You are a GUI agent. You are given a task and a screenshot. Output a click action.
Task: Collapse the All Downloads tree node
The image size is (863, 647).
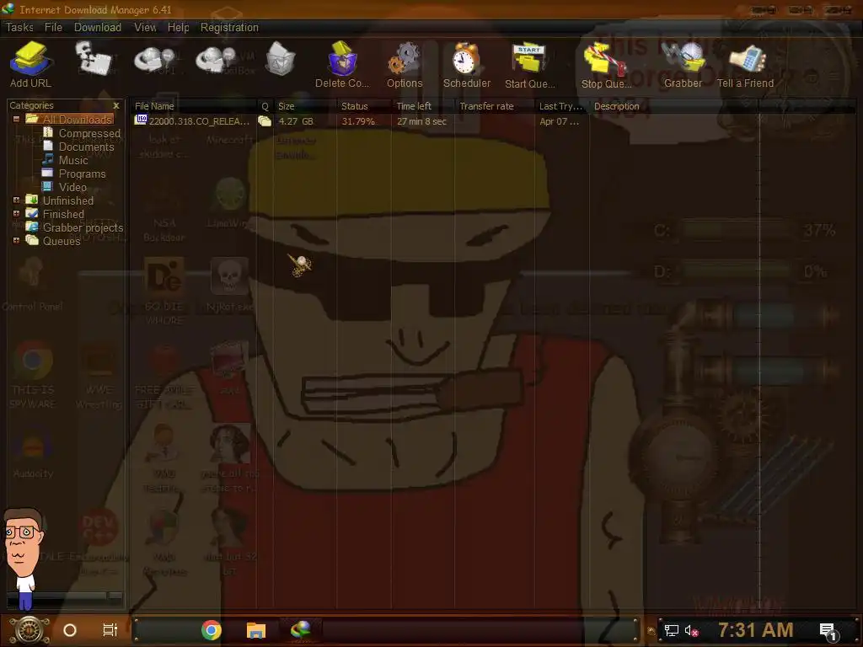(x=16, y=119)
